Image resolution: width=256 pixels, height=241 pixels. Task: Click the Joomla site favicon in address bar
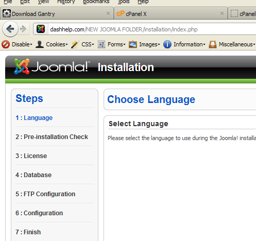[x=41, y=29]
